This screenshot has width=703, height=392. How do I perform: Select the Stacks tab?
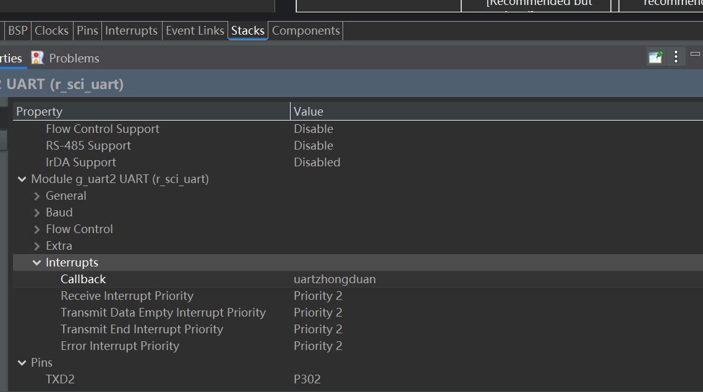[248, 30]
